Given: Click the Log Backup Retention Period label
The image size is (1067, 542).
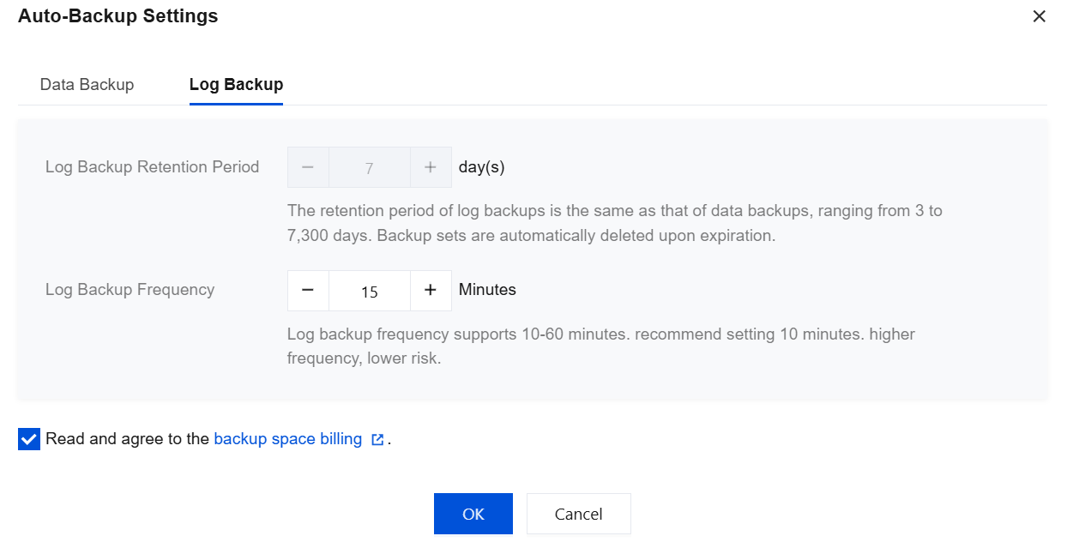Looking at the screenshot, I should click(x=152, y=167).
